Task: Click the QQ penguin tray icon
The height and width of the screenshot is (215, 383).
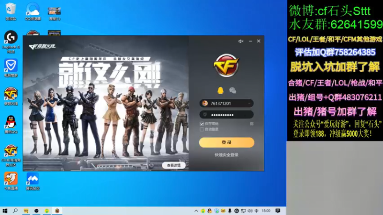Action: (210, 211)
